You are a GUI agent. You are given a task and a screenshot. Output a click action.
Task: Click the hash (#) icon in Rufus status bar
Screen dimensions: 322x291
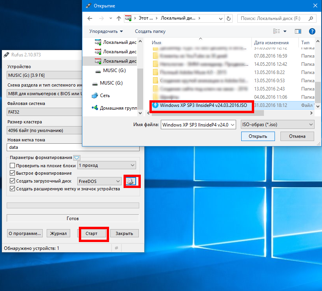point(116,248)
